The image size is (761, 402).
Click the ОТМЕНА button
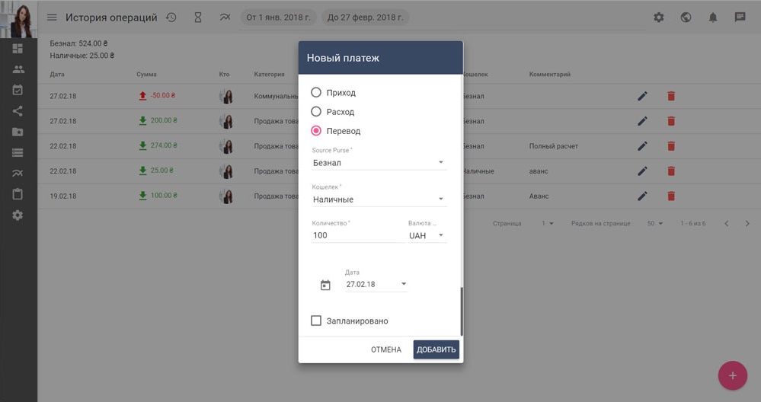click(x=385, y=349)
